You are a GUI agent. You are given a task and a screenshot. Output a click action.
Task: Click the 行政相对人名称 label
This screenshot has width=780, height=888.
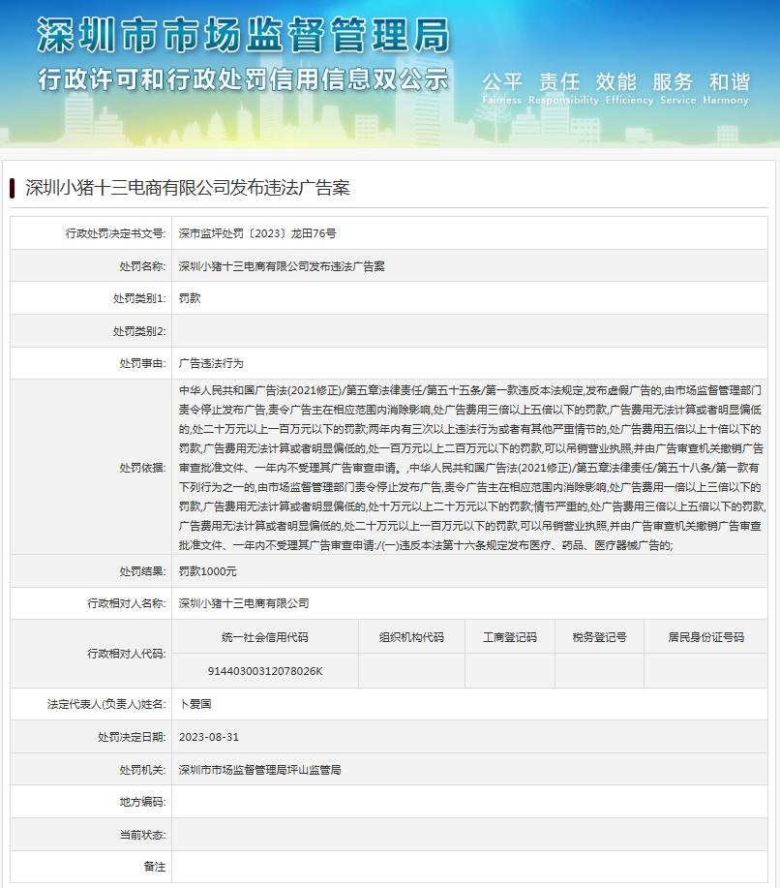pyautogui.click(x=126, y=603)
